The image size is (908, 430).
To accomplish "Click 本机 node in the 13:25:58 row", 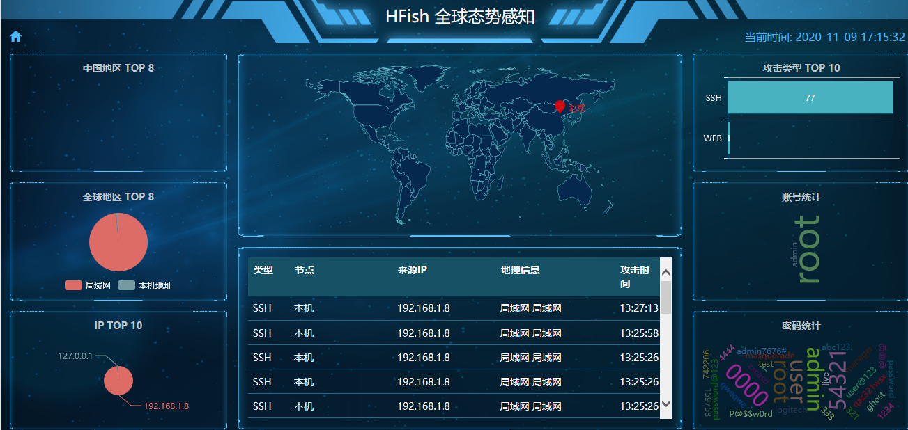I will coord(304,333).
